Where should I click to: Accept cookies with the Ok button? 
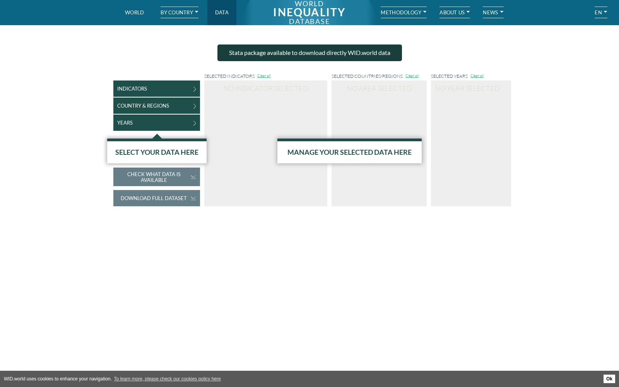click(x=609, y=379)
